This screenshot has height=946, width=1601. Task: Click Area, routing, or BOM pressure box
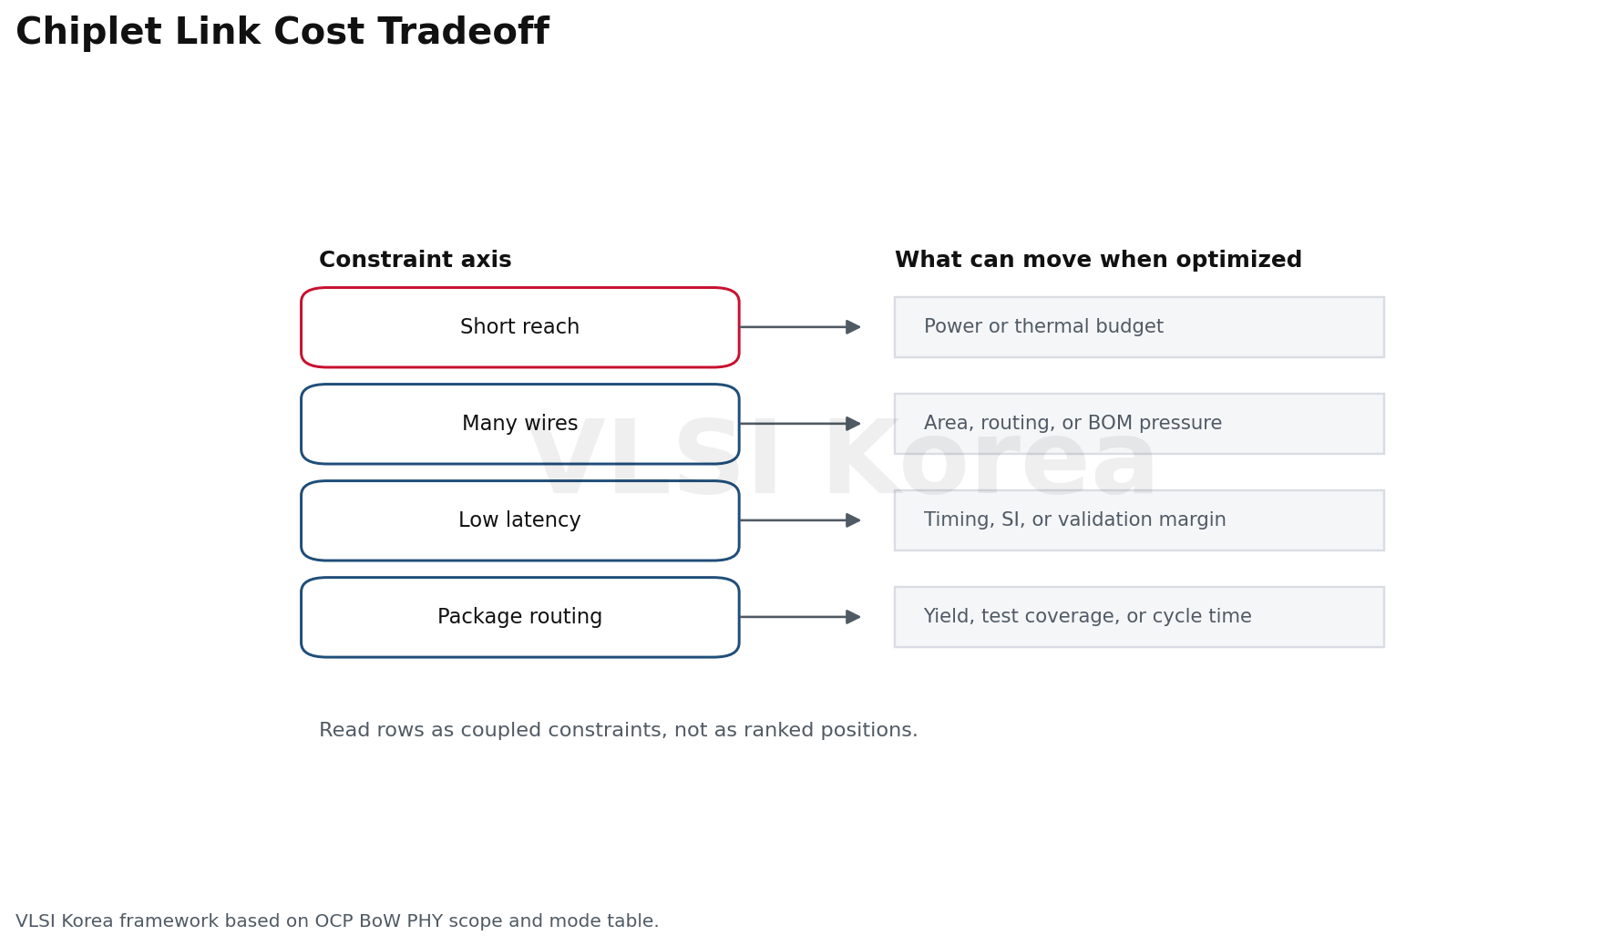[x=1139, y=424]
